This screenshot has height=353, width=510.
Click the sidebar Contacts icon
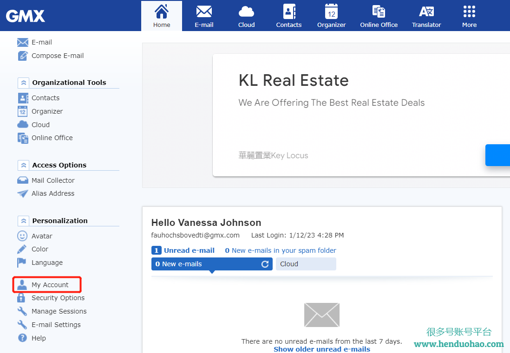coord(22,98)
